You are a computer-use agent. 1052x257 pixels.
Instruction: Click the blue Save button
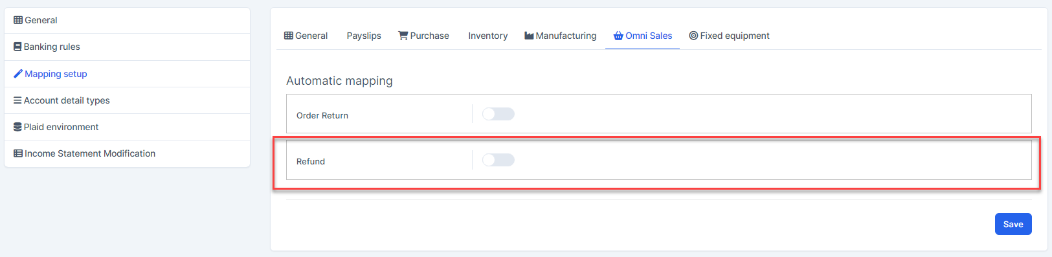click(x=1013, y=224)
